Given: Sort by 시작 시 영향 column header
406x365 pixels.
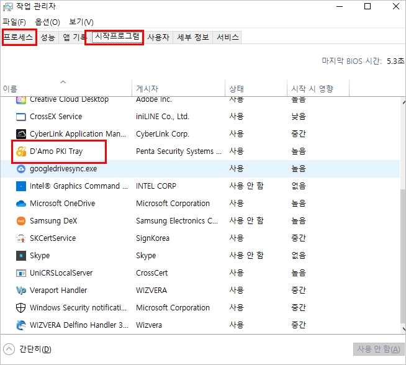Looking at the screenshot, I should point(318,88).
